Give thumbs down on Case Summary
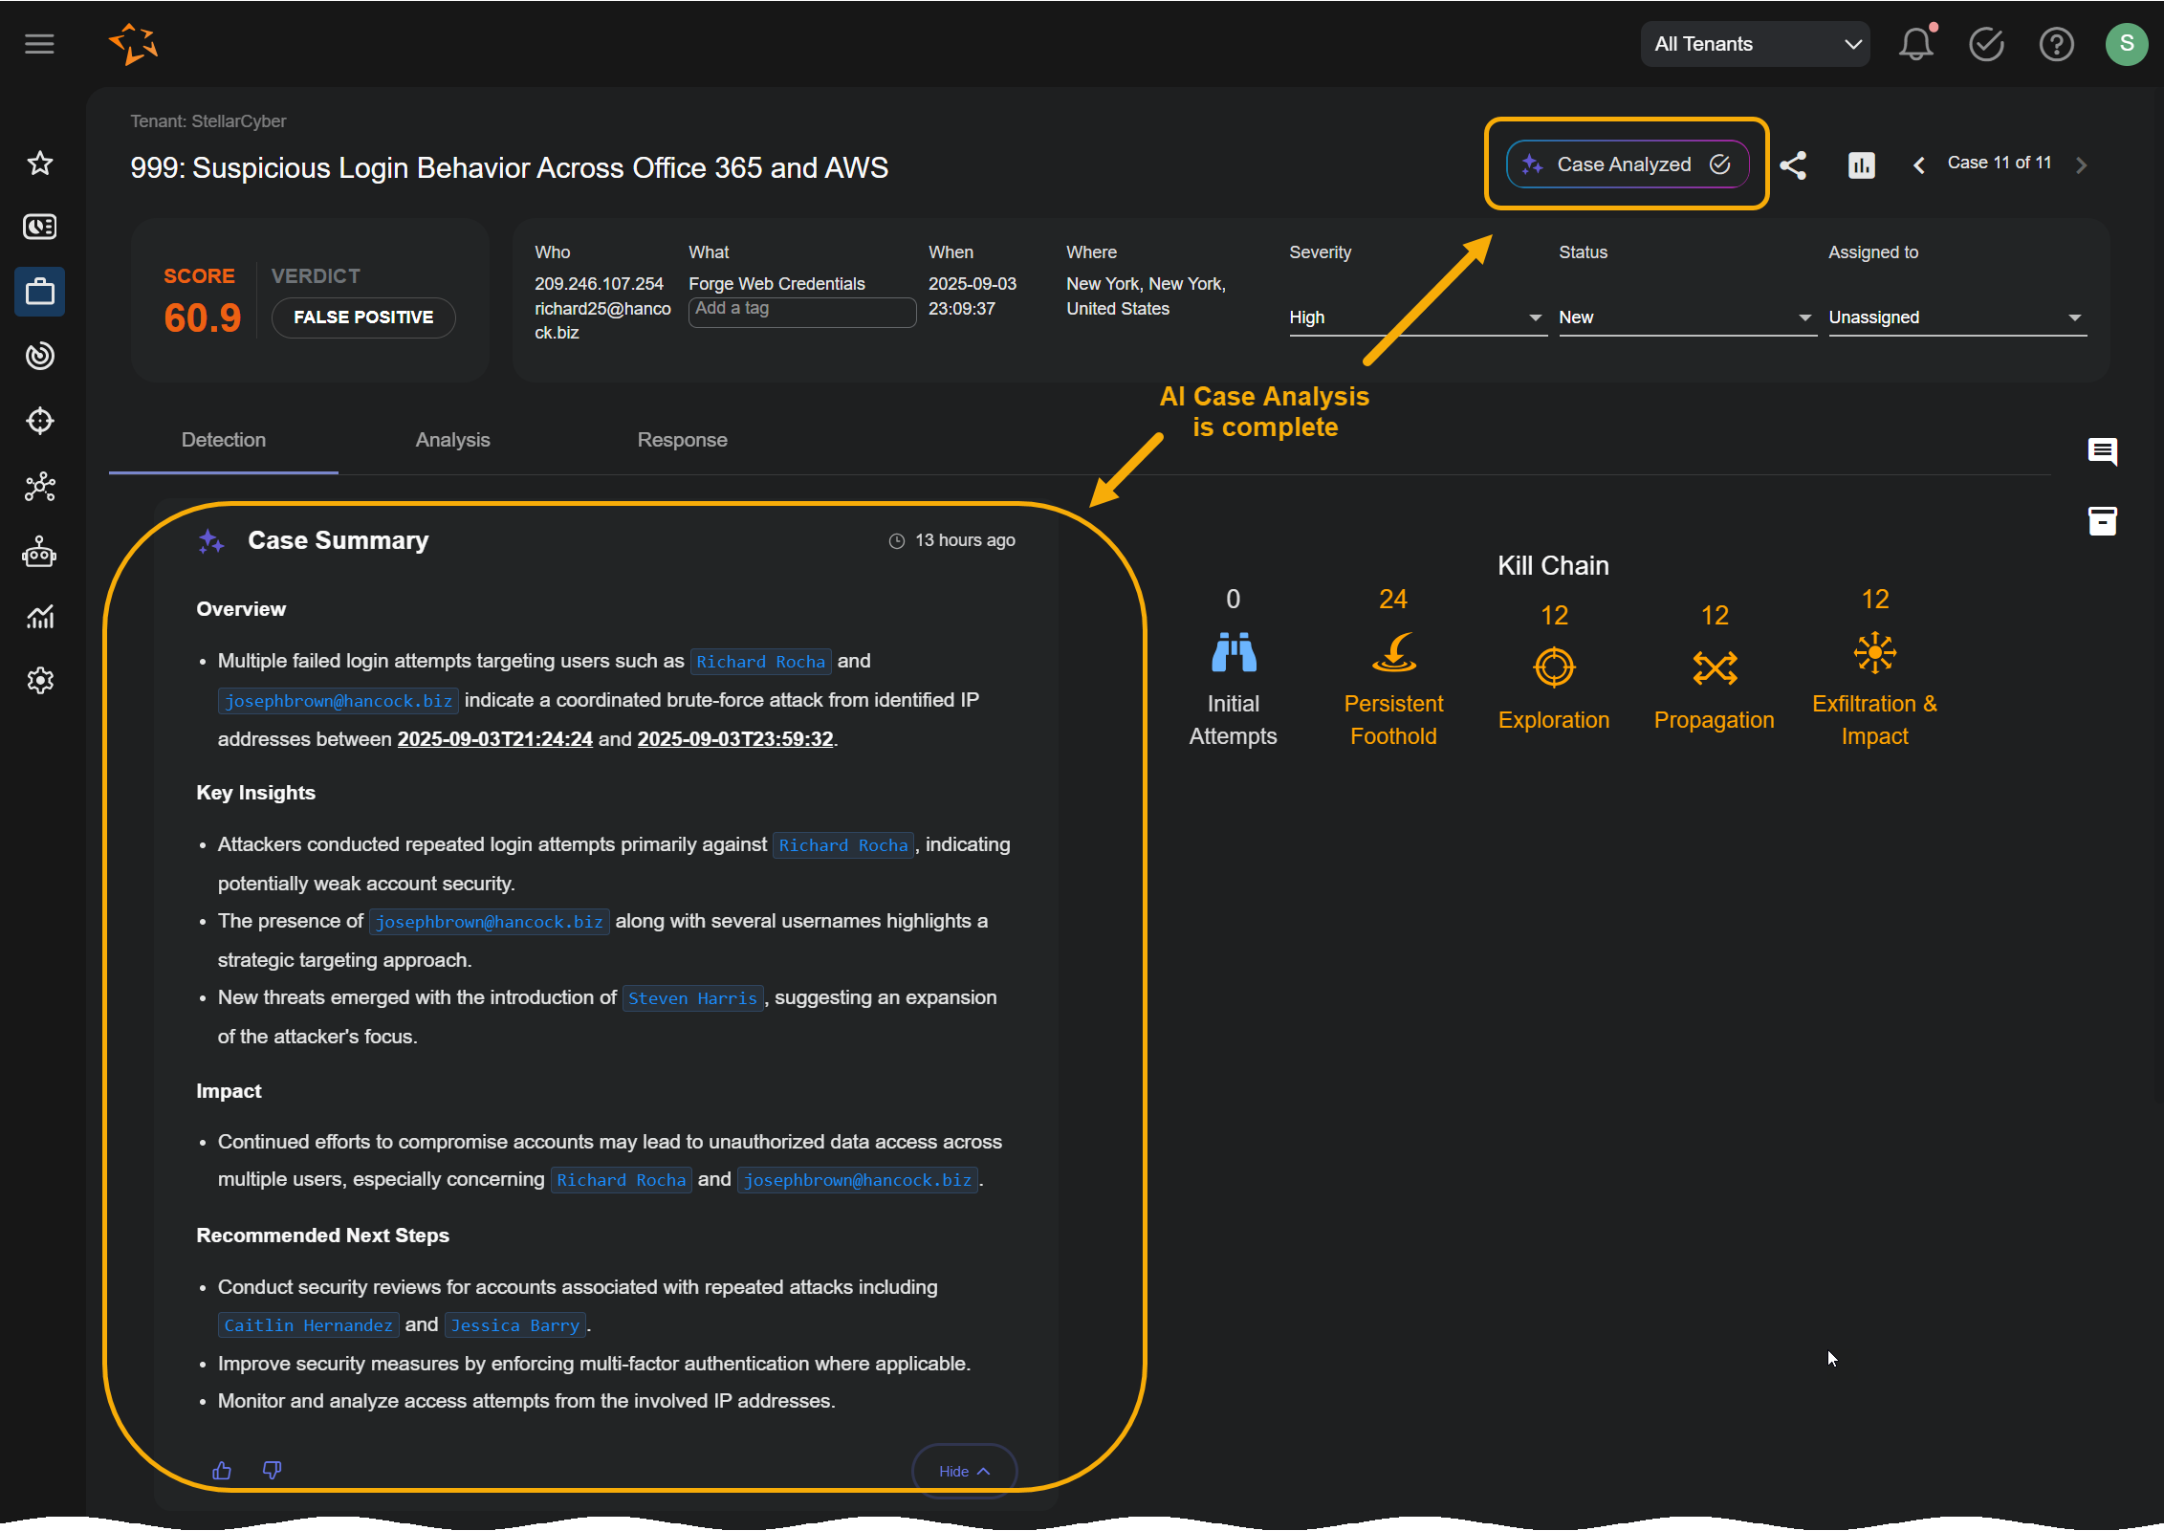Image resolution: width=2164 pixels, height=1531 pixels. coord(272,1470)
